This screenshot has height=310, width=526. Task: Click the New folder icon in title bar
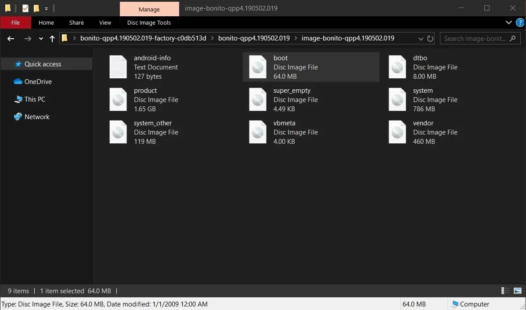coord(36,8)
